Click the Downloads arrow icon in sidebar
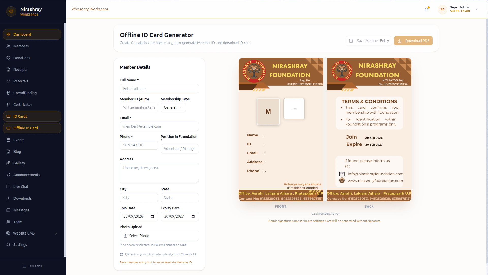The width and height of the screenshot is (488, 275). (x=8, y=198)
